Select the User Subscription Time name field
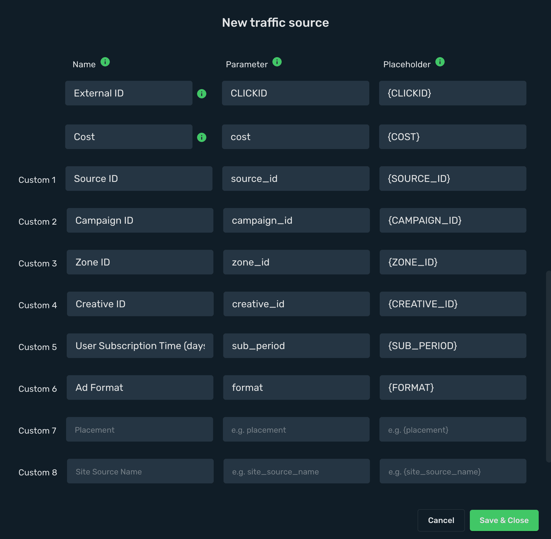This screenshot has height=539, width=551. point(140,346)
